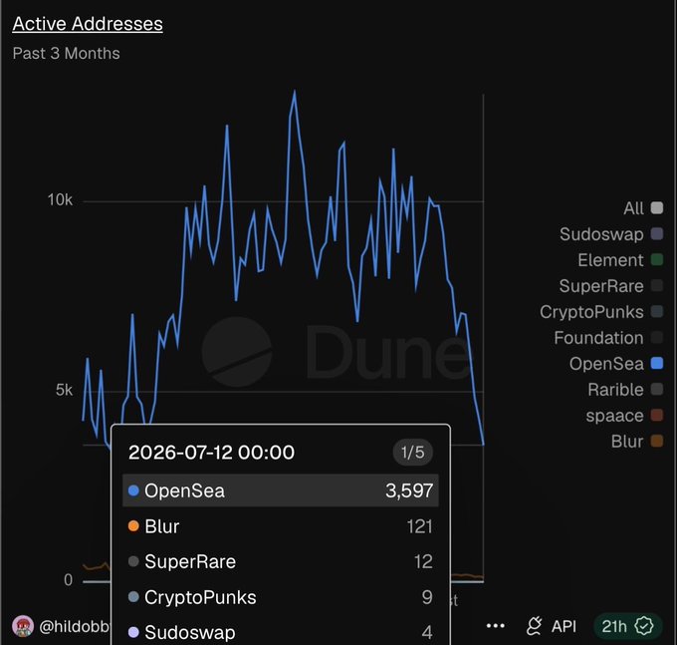Open the three-dots more options menu
677x645 pixels.
(x=495, y=626)
